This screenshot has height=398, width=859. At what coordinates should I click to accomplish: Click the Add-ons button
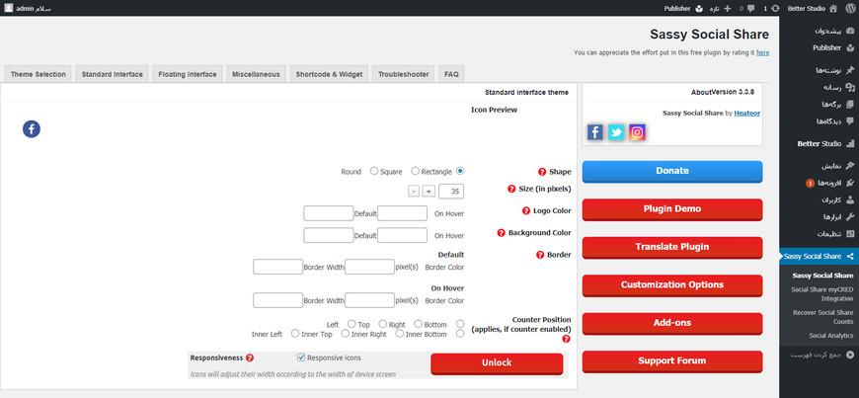pos(672,323)
